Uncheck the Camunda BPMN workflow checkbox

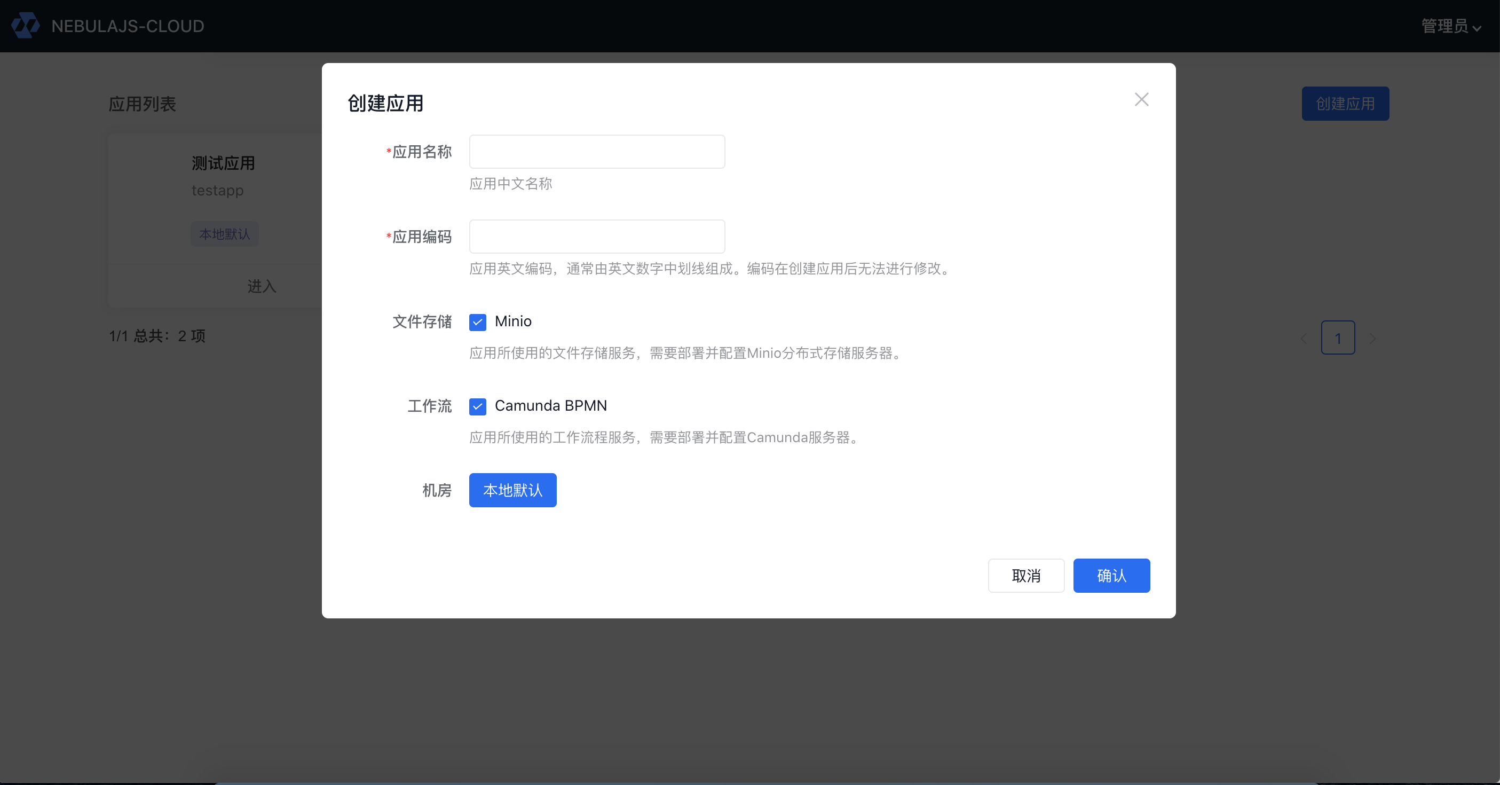point(477,406)
